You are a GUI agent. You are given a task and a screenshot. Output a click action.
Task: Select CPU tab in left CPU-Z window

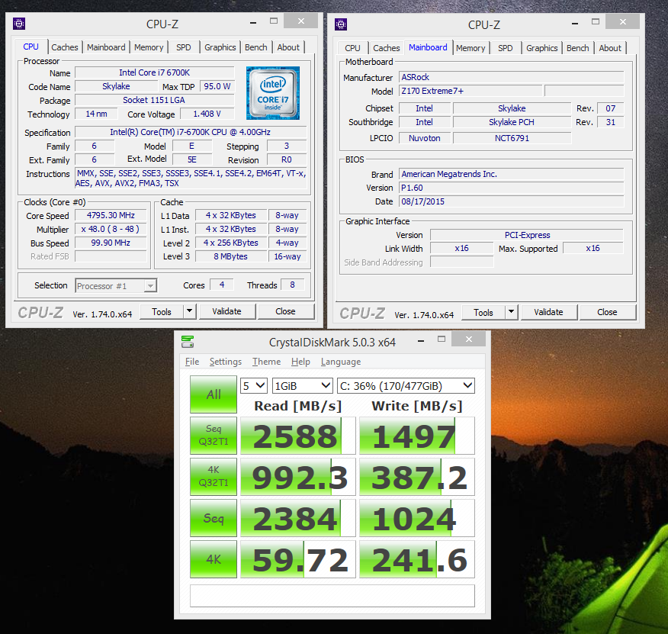[x=31, y=47]
